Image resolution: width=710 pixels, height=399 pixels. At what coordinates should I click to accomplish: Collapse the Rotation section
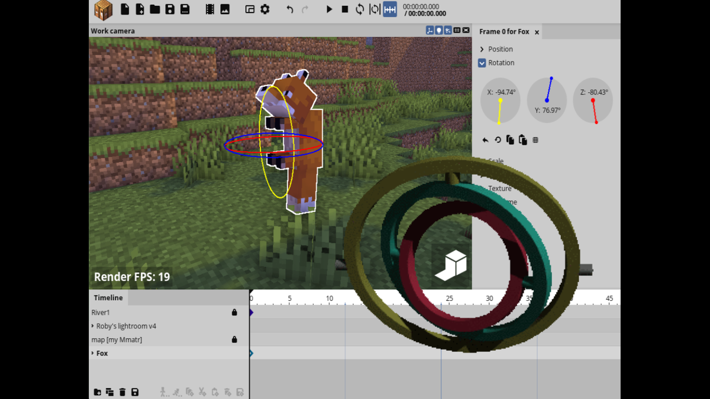tap(482, 63)
